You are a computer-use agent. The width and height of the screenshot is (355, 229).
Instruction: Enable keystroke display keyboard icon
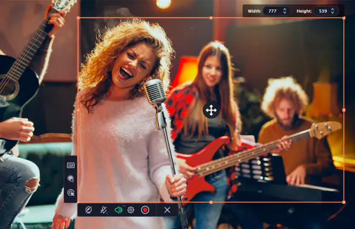[71, 165]
